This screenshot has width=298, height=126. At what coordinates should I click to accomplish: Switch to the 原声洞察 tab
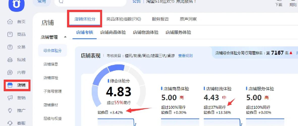(x=188, y=19)
